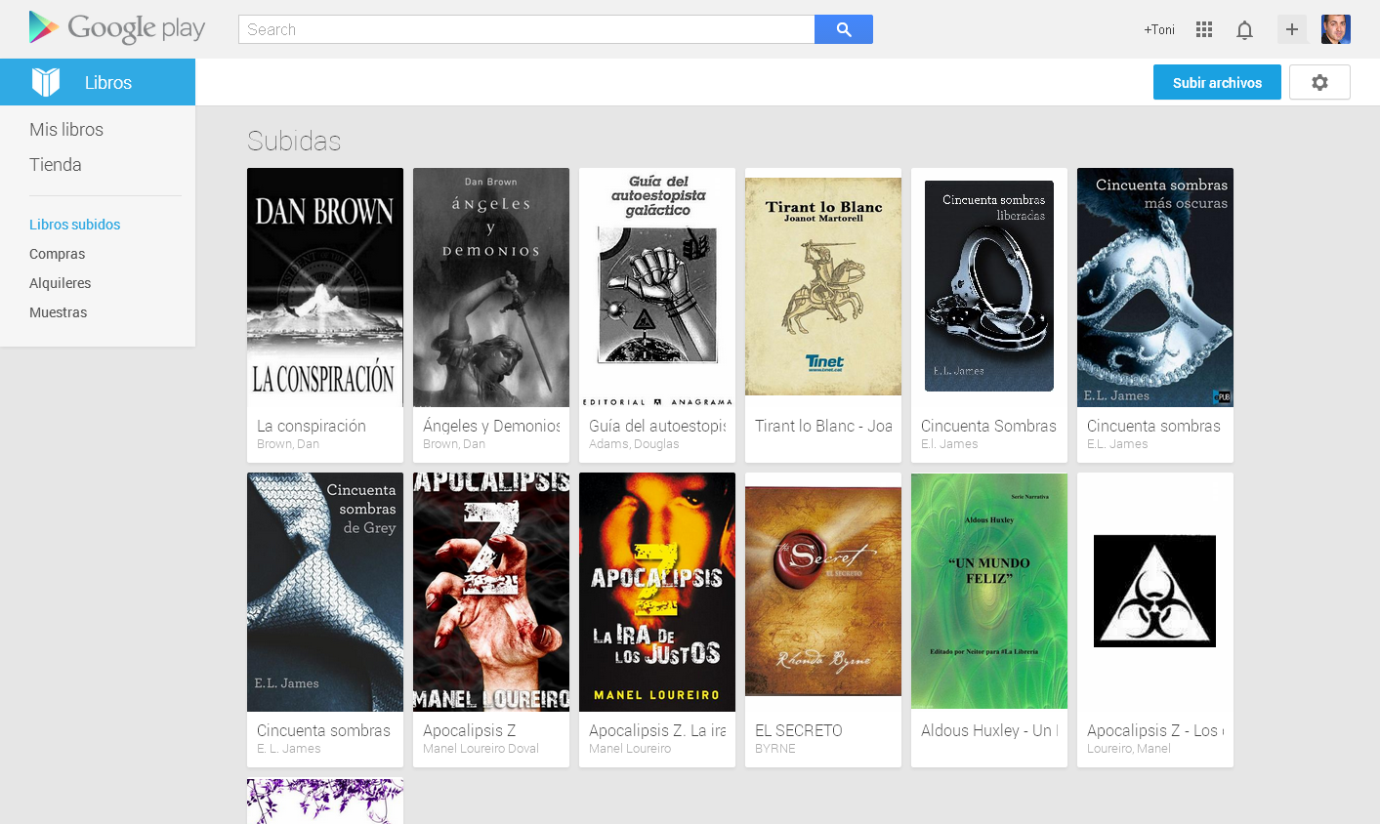Click the Libros book icon in the sidebar header
This screenshot has width=1380, height=824.
coord(45,82)
